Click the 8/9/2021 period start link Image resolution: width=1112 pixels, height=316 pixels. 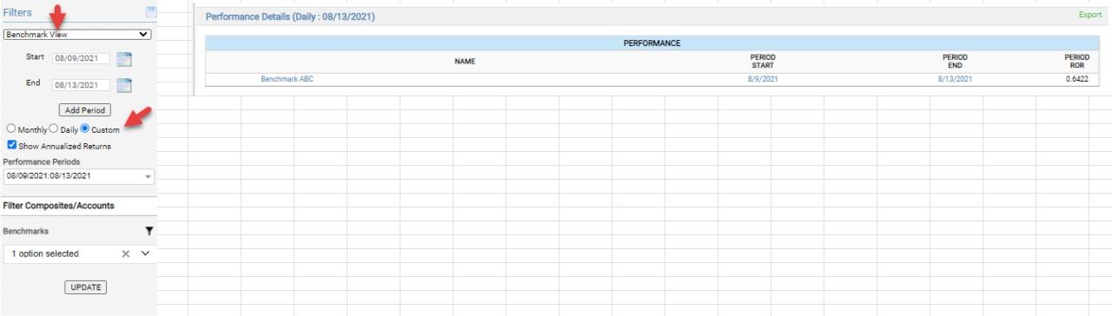762,79
